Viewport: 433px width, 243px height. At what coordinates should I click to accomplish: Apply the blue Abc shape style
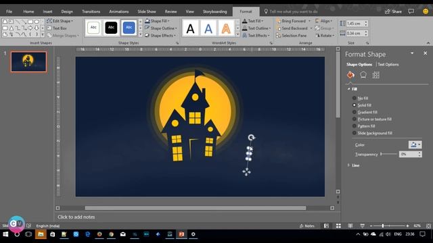click(129, 28)
